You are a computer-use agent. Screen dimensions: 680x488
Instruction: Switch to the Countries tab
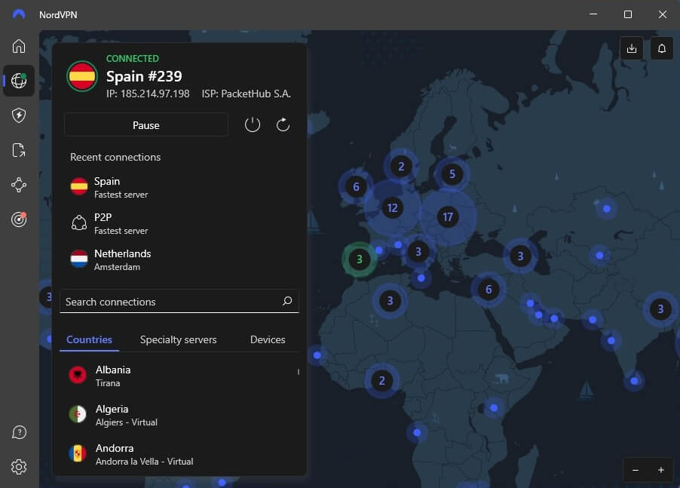(x=89, y=339)
